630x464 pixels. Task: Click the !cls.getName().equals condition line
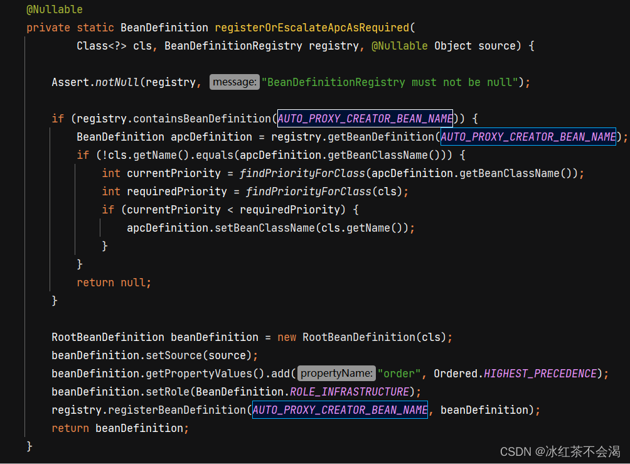(x=271, y=155)
